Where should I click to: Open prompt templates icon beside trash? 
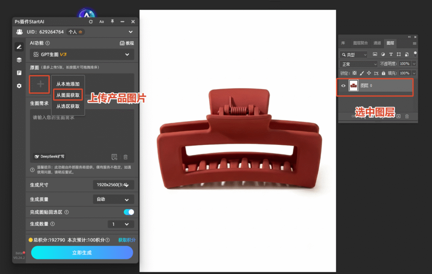click(114, 157)
